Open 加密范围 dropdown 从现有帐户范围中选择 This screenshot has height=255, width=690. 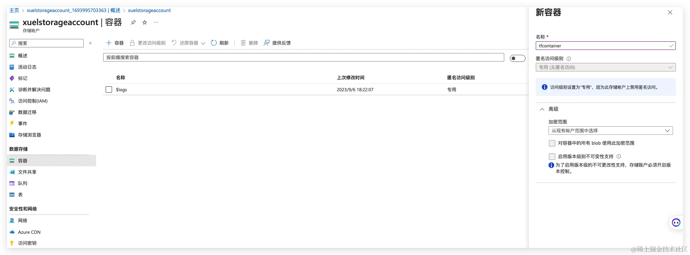click(x=611, y=131)
